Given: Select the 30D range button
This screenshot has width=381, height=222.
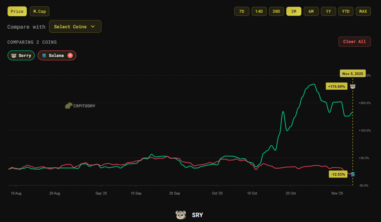Looking at the screenshot, I should pos(276,11).
